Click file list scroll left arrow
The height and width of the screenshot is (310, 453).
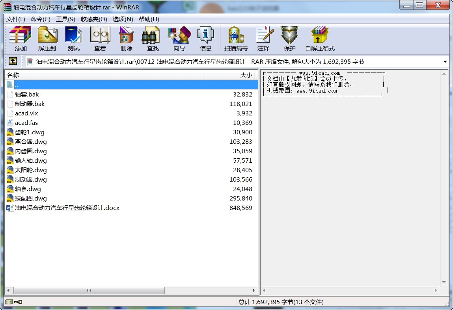coord(8,290)
